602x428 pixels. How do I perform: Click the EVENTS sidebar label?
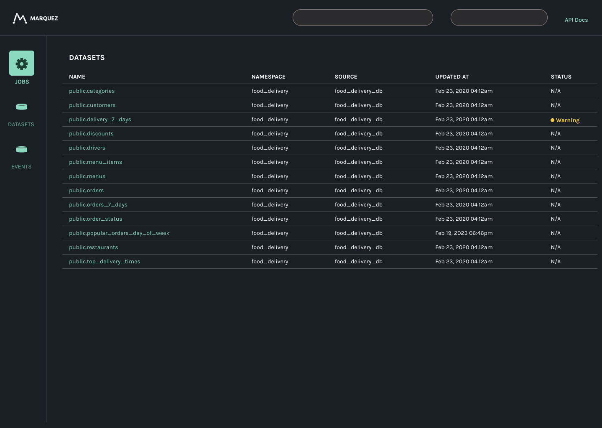21,167
